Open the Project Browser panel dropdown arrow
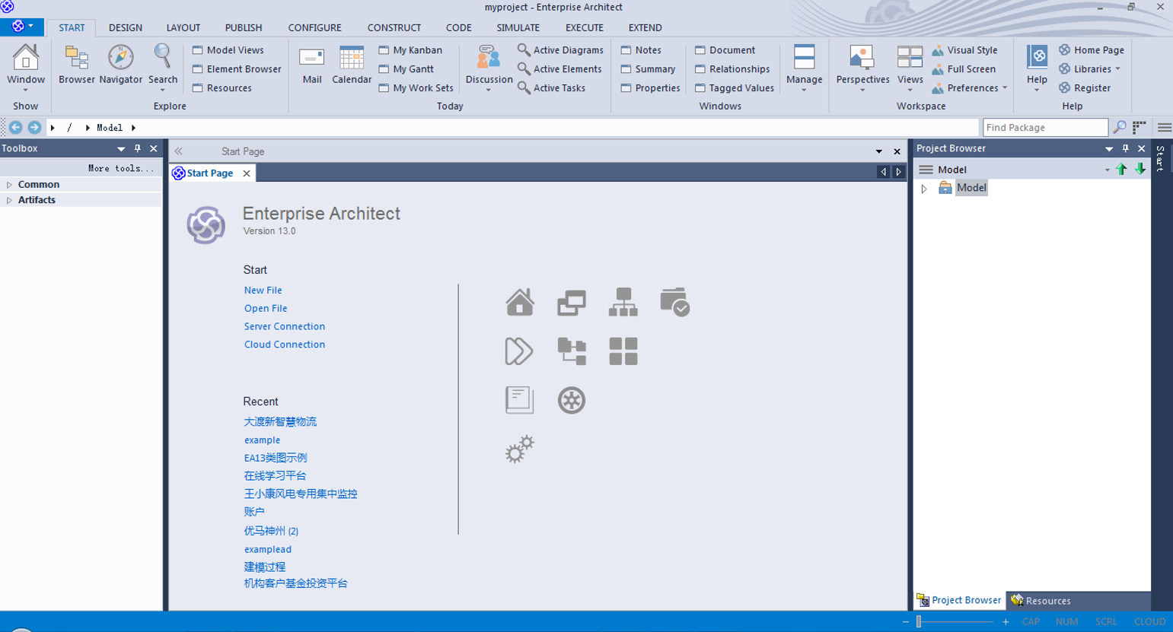The width and height of the screenshot is (1173, 632). (1109, 149)
